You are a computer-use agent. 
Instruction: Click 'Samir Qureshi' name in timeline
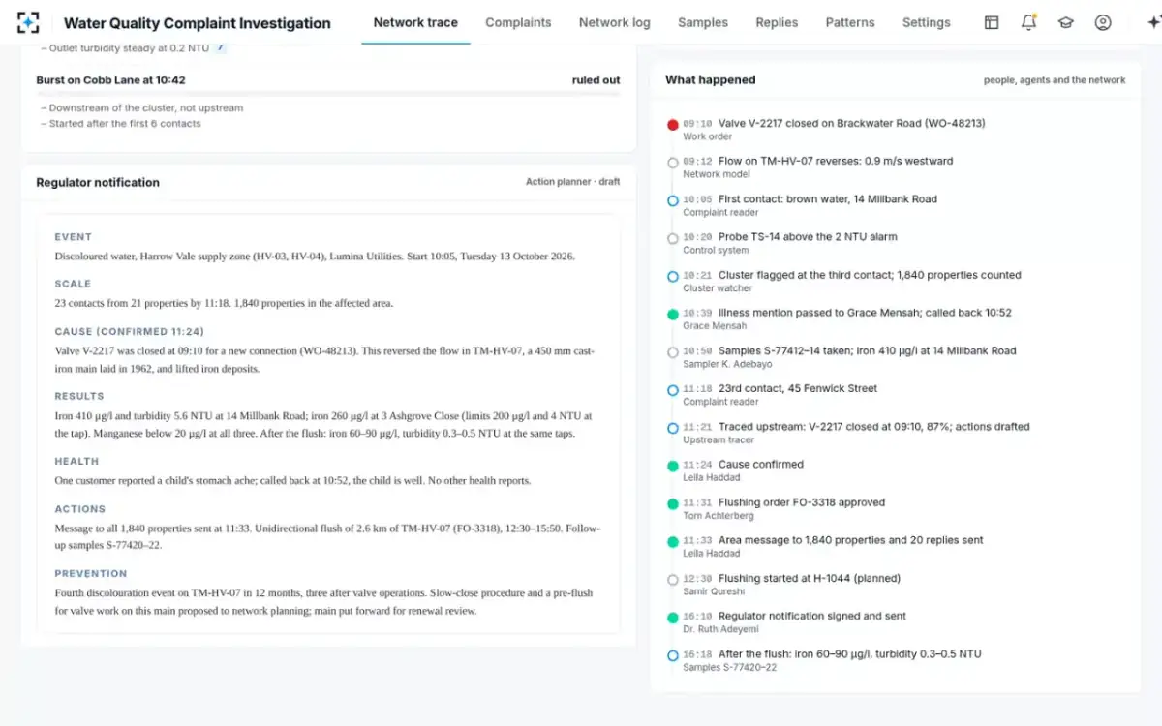click(x=714, y=591)
